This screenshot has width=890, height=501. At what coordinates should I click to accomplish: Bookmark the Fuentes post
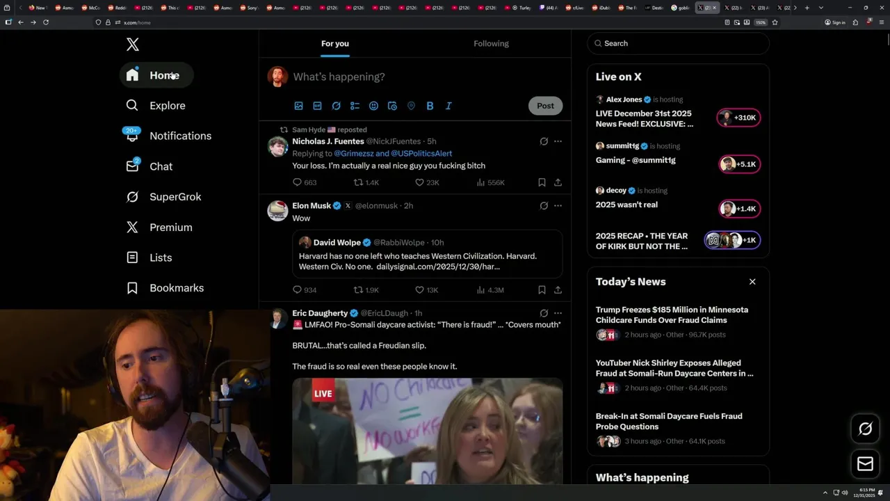point(542,182)
